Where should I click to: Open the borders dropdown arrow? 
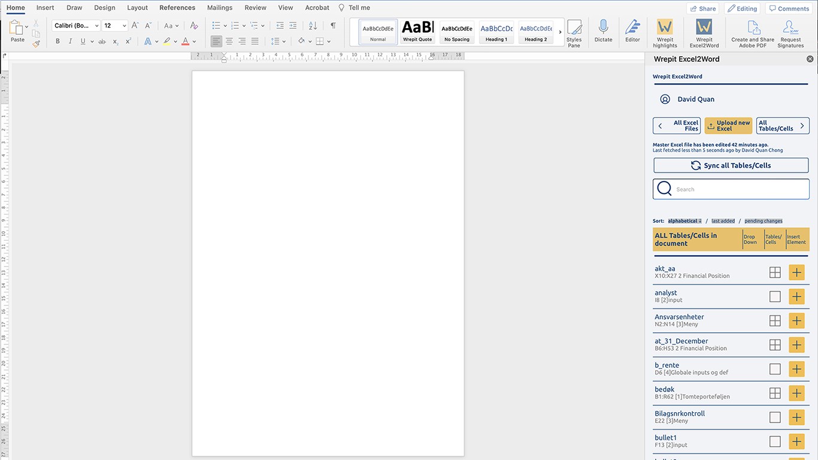(329, 41)
